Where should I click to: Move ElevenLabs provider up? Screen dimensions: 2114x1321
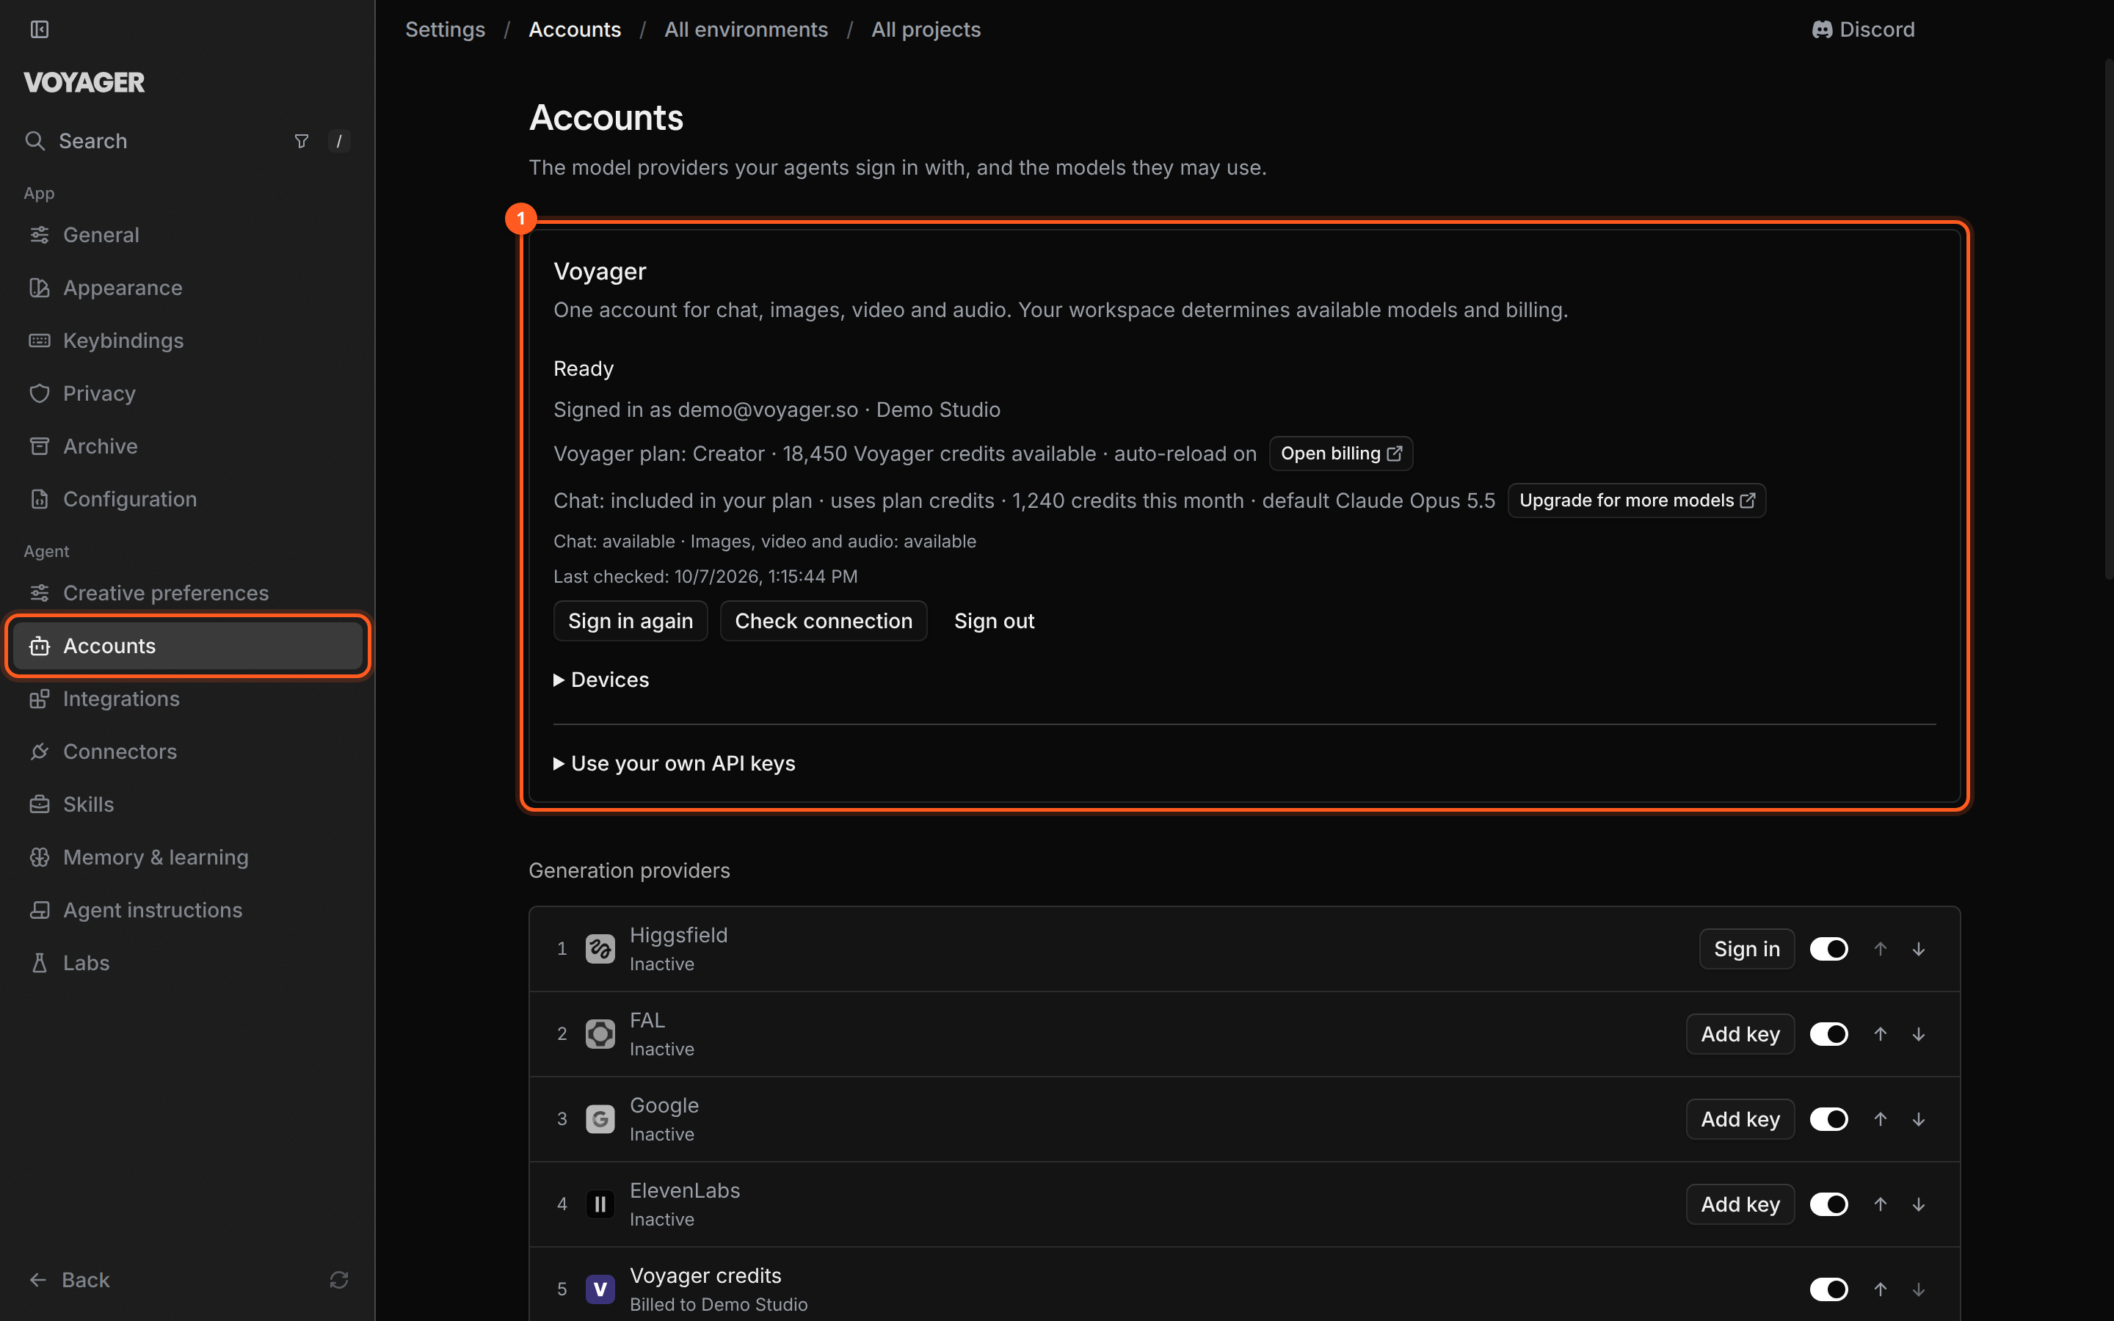(x=1881, y=1205)
